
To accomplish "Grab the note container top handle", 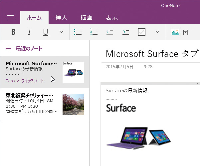I will tap(150, 84).
